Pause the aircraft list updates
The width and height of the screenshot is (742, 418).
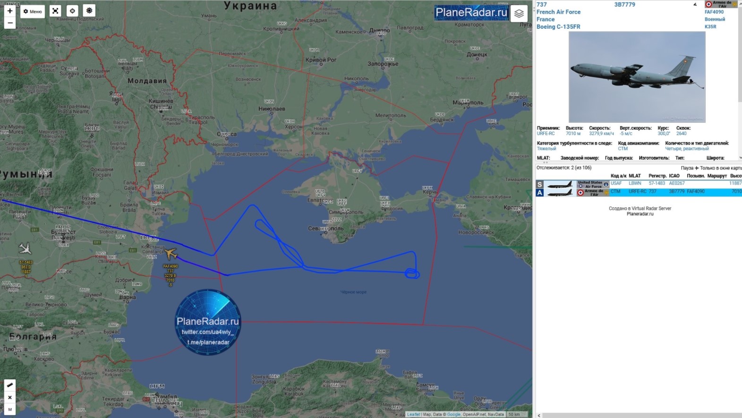(687, 168)
